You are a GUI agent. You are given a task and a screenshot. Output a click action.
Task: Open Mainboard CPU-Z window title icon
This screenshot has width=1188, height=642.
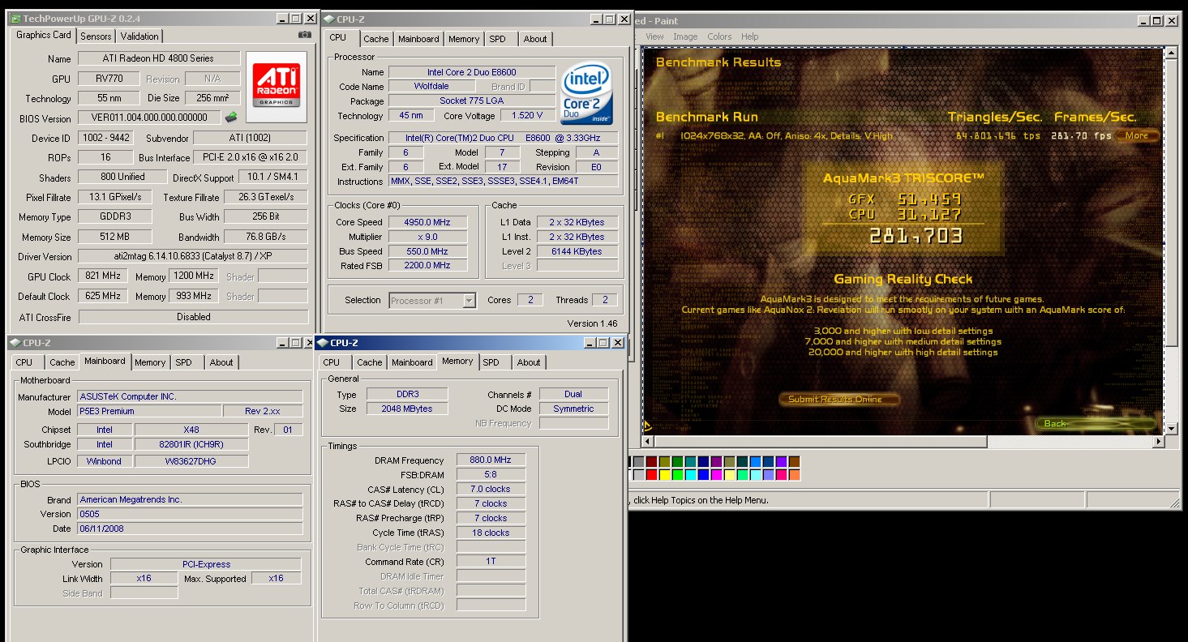click(x=15, y=343)
